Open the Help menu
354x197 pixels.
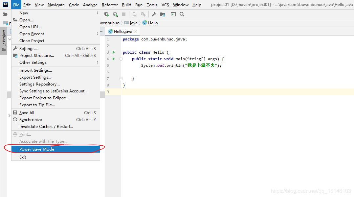(x=197, y=5)
